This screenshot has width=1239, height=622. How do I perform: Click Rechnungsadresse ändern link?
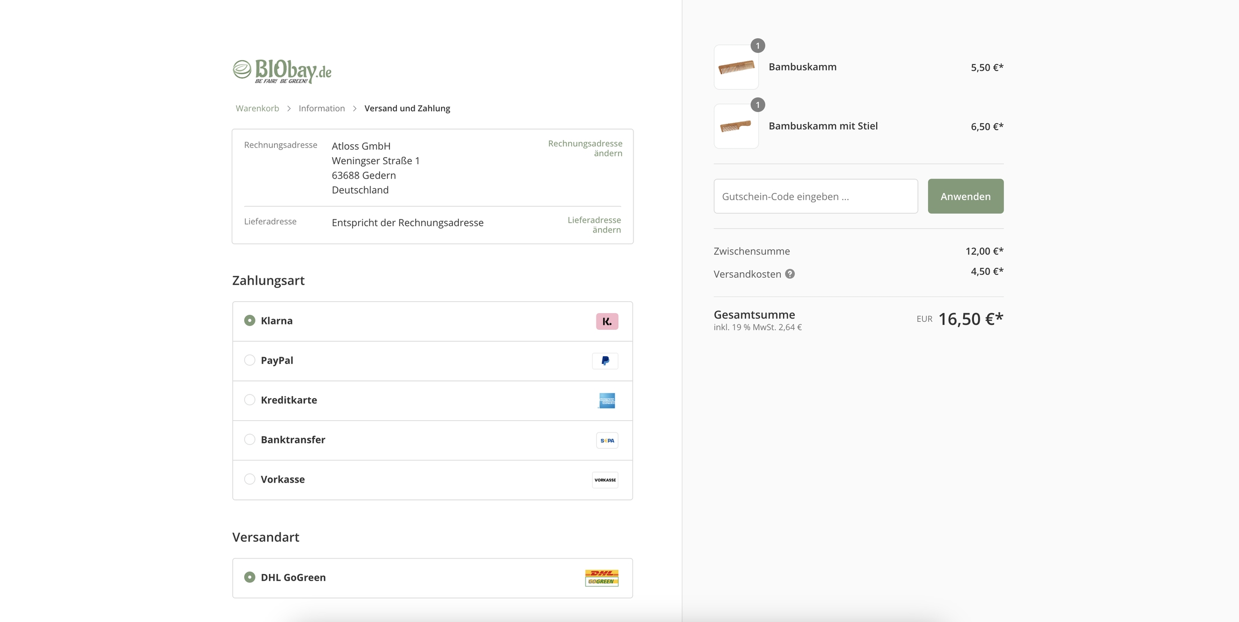pos(585,148)
